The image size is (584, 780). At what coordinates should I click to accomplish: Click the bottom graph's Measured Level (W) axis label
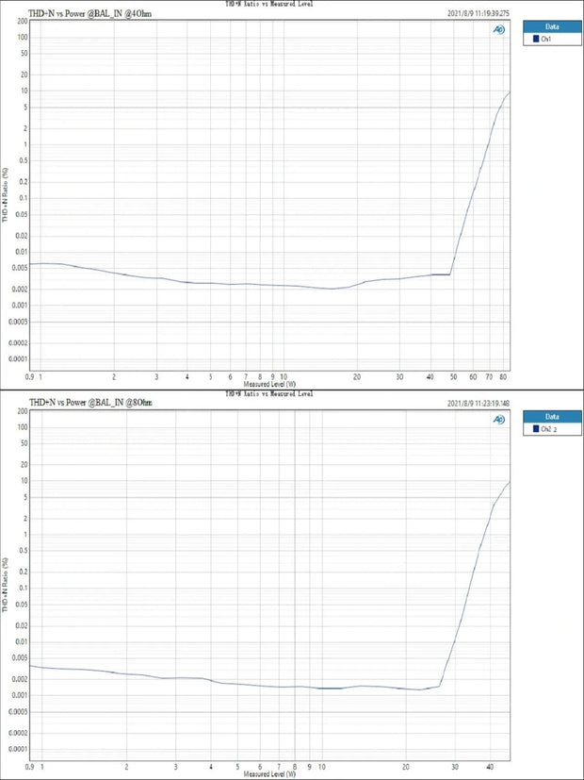[269, 774]
